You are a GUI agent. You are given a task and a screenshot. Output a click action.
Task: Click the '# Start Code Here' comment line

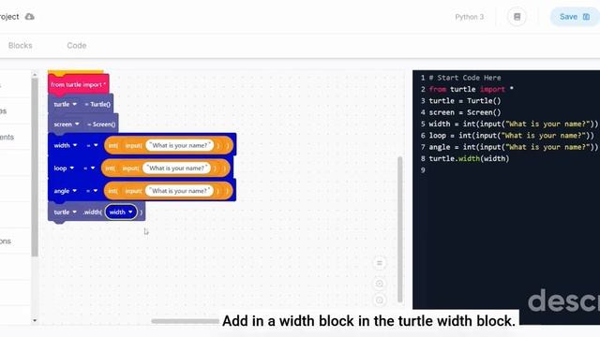(x=465, y=78)
